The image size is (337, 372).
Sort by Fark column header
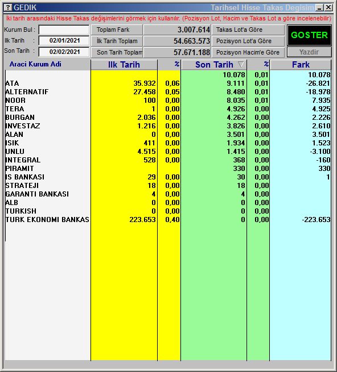(301, 65)
